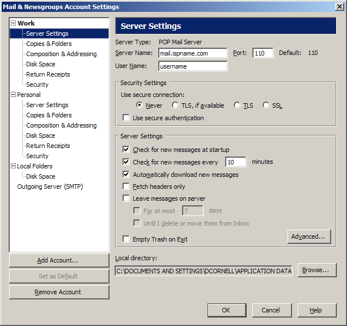The width and height of the screenshot is (347, 326).
Task: Enable Leave messages on server
Action: pyautogui.click(x=126, y=198)
